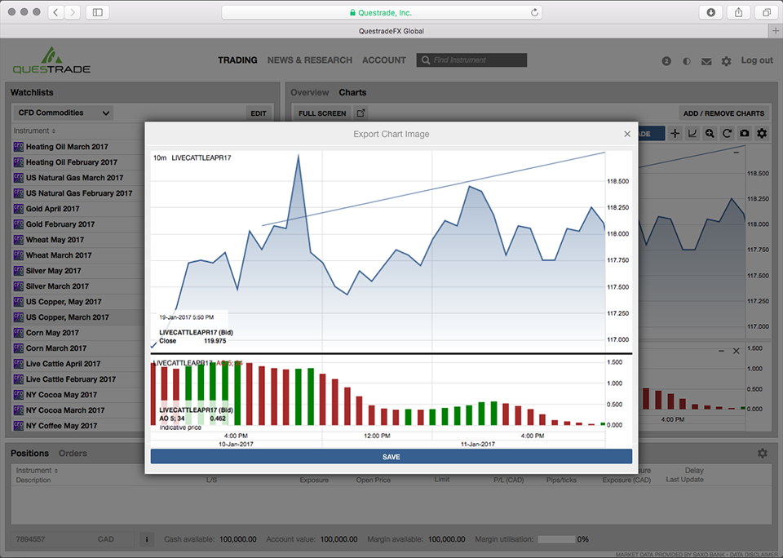
Task: Select Silver March 2017 instrument
Action: [x=57, y=286]
